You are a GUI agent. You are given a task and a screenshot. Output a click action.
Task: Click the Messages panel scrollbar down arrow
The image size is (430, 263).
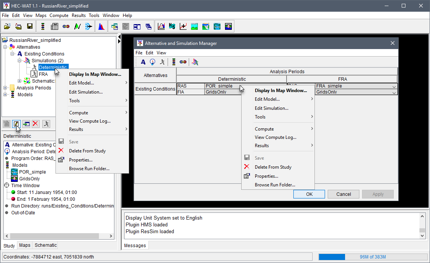(422, 235)
